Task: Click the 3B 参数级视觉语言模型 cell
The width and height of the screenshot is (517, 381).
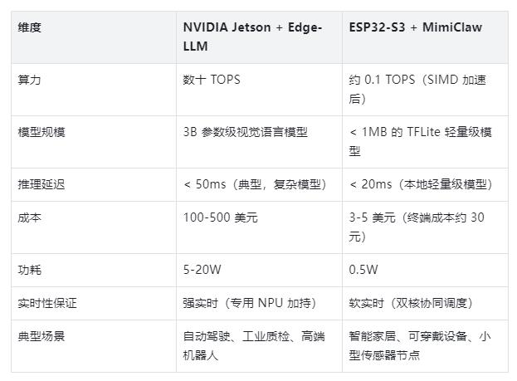Action: pos(245,132)
